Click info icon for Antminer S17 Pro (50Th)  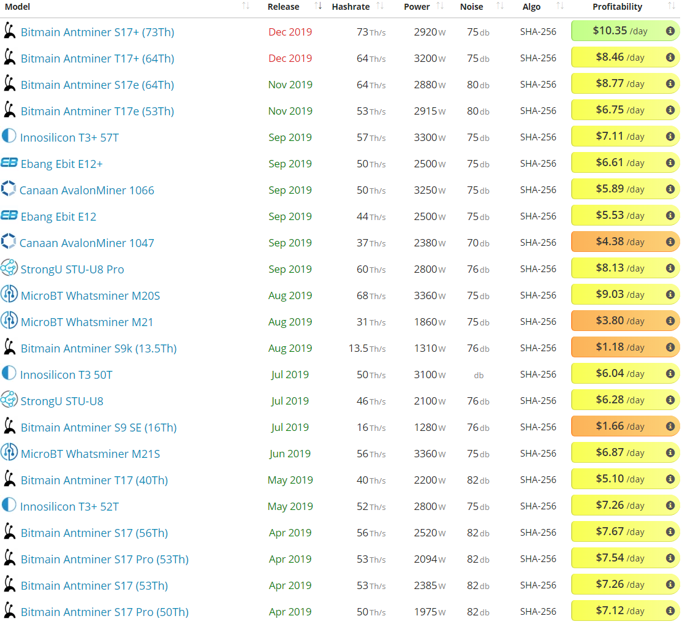[x=670, y=611]
